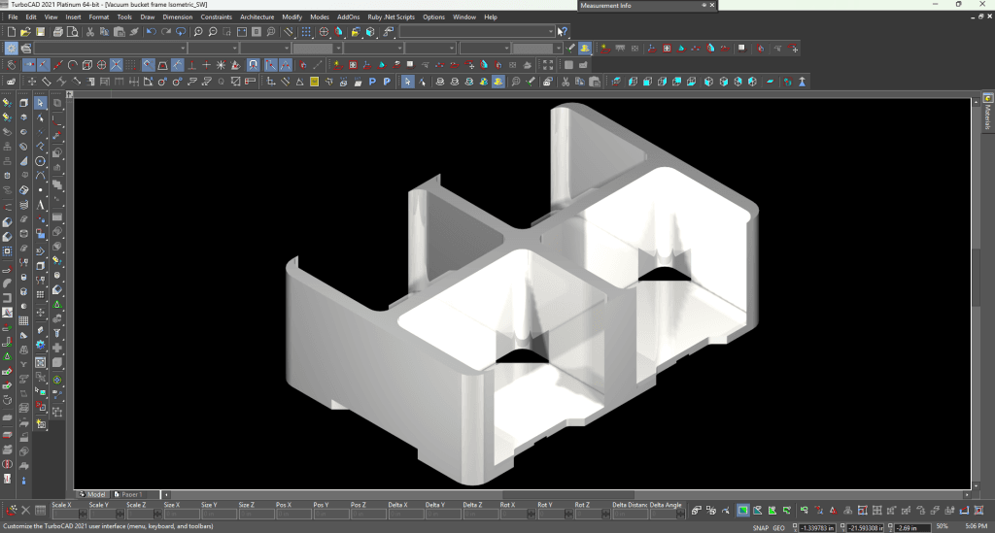Choose the text 'A' tool in left toolbar
Viewport: 995px width, 533px height.
(x=40, y=205)
